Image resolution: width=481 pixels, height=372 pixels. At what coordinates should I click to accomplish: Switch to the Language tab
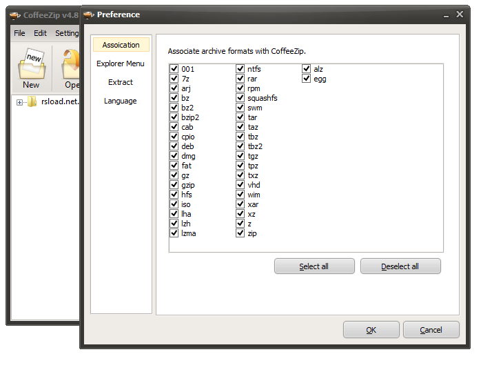pyautogui.click(x=120, y=101)
